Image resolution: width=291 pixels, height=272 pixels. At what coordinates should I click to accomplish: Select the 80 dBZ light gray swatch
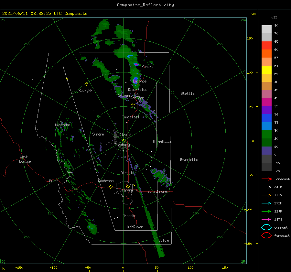tap(266, 29)
